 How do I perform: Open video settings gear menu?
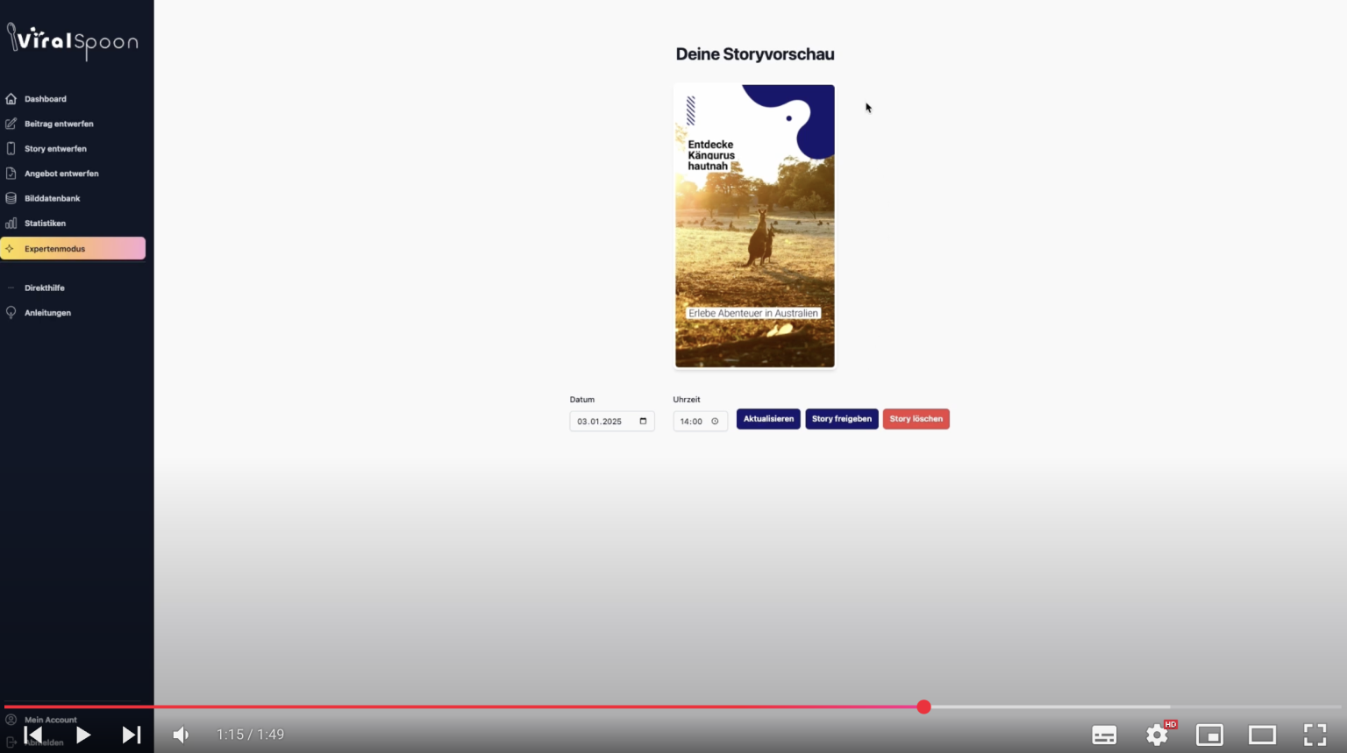click(x=1157, y=735)
